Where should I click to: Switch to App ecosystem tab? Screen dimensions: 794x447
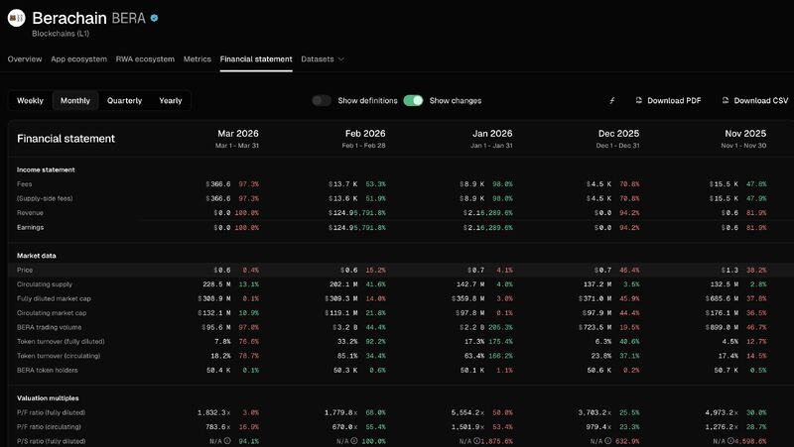pyautogui.click(x=79, y=59)
